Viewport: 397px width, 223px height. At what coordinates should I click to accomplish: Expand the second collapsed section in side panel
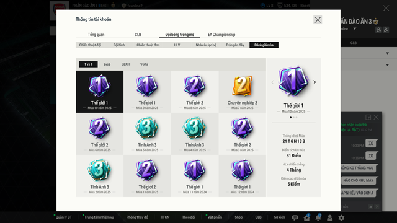pos(387,65)
